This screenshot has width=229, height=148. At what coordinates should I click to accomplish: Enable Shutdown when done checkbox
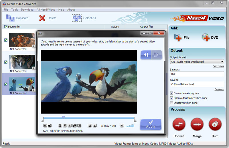click(x=172, y=103)
